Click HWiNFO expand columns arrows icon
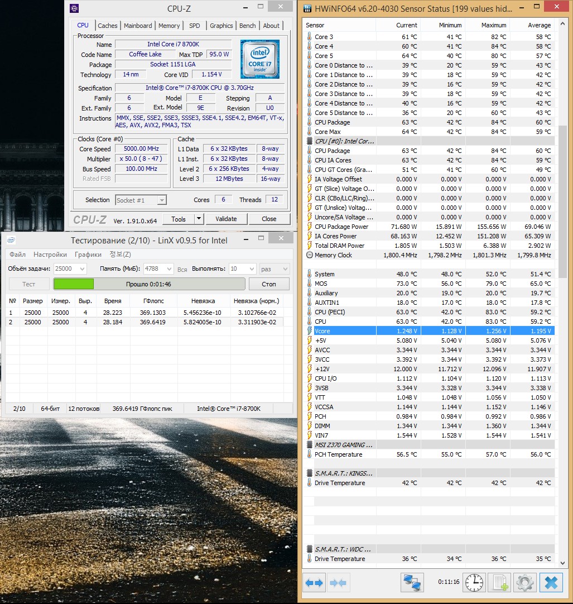 314,583
